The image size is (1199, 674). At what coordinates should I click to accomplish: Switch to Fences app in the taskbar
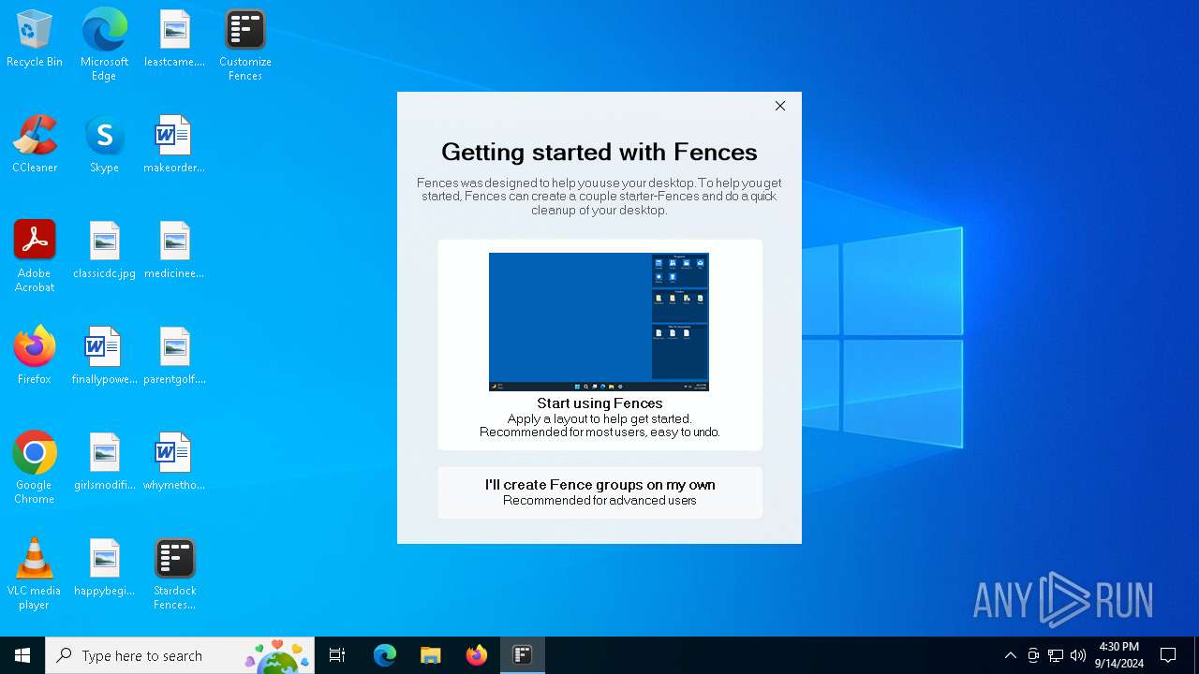(523, 655)
